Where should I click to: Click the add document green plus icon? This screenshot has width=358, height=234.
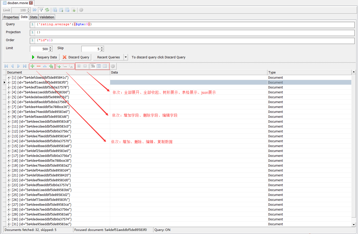pyautogui.click(x=32, y=66)
